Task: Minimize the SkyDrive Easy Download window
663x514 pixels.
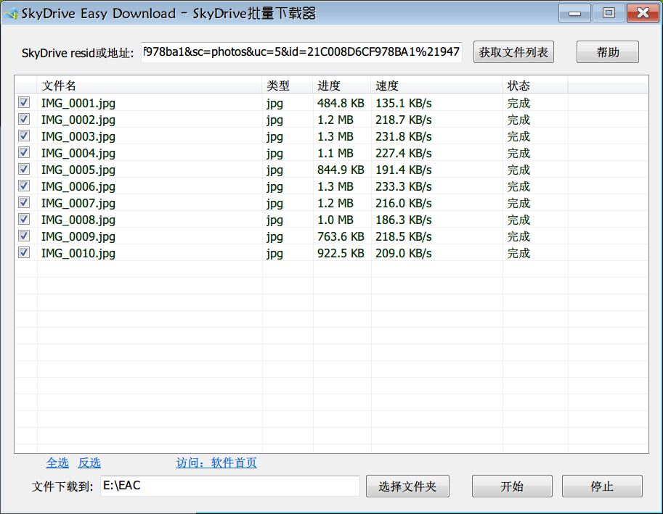Action: coord(574,13)
